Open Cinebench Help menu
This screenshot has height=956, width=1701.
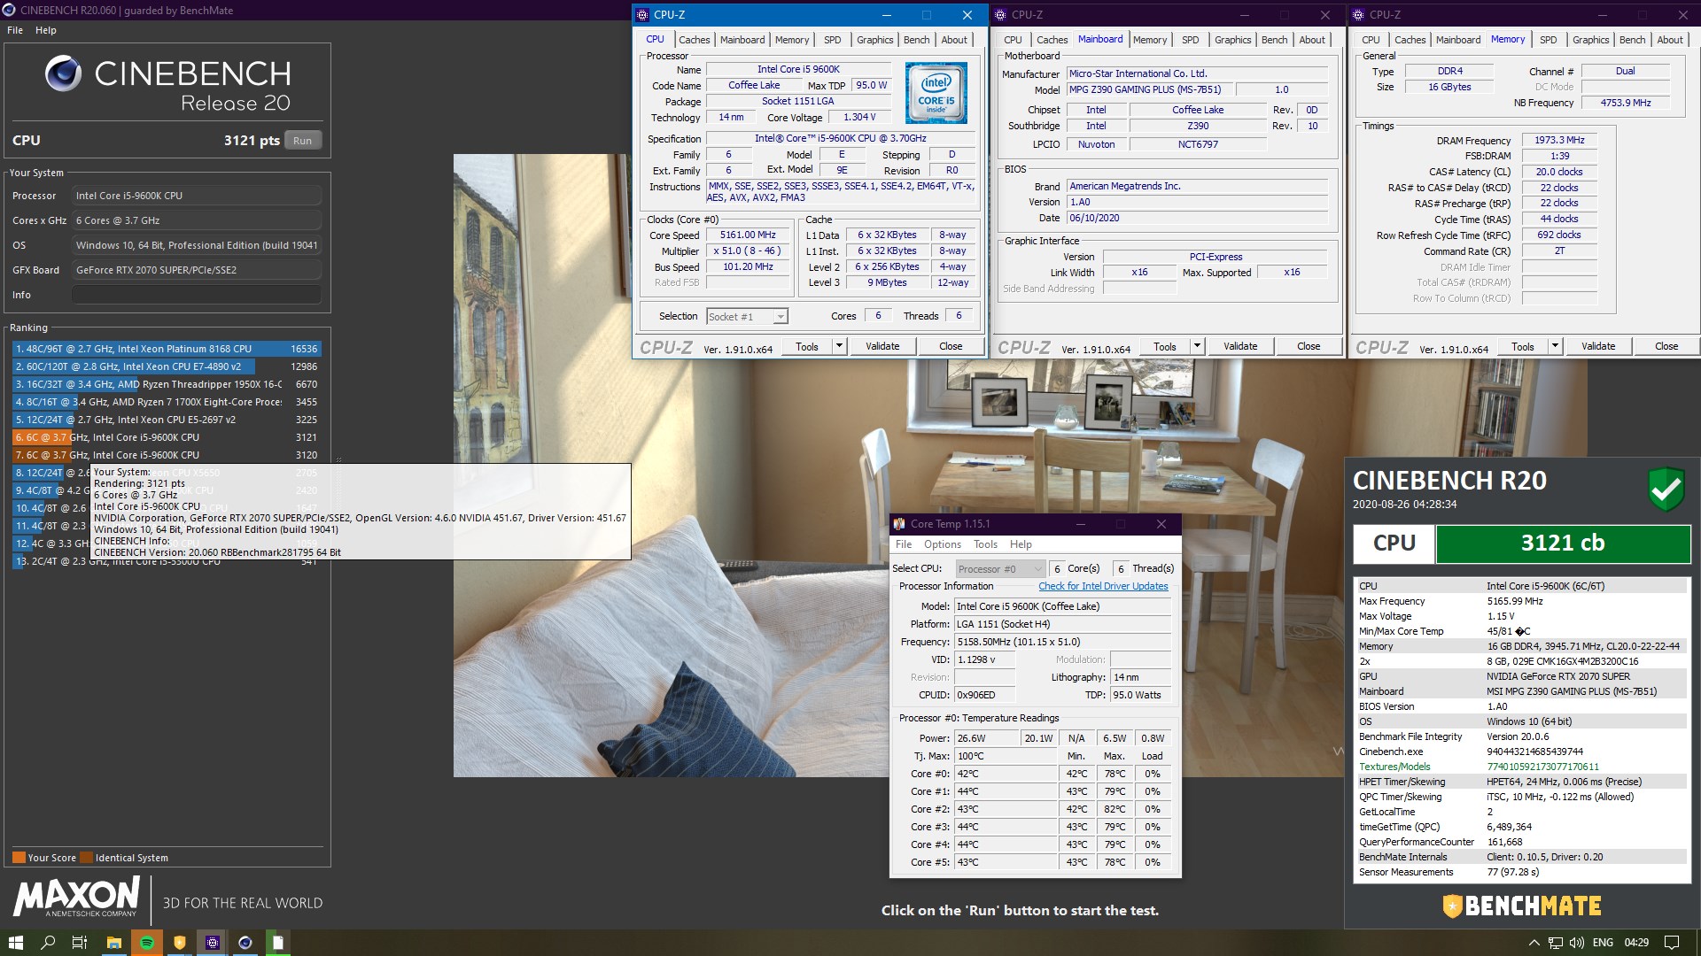pyautogui.click(x=46, y=30)
